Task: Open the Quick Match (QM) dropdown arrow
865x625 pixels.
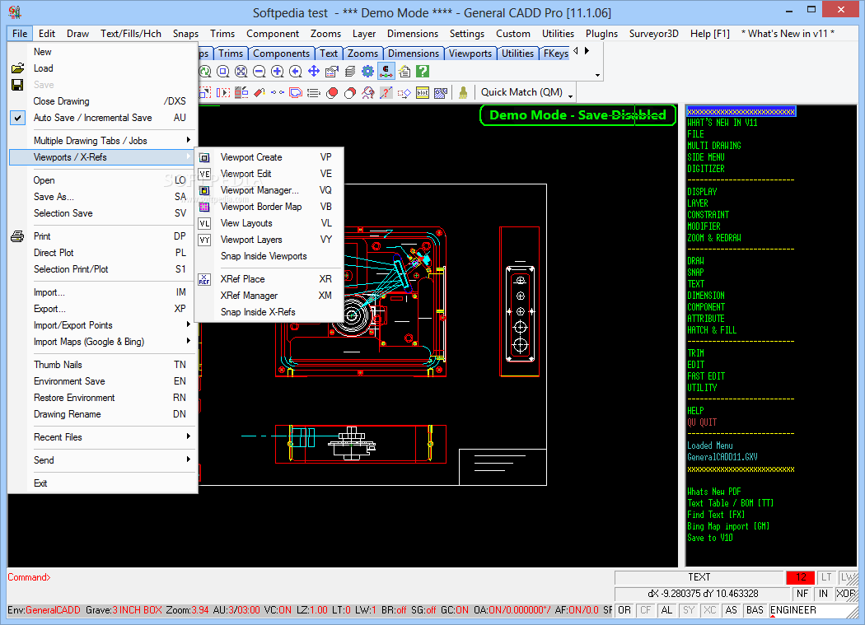Action: [570, 97]
